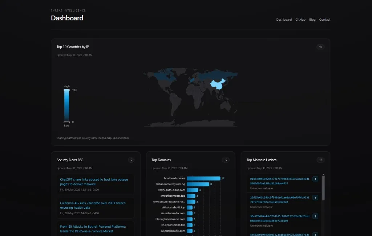Click the ali.matriculaflix.com chart bar
Screen dimensions: 372x236
[190, 213]
